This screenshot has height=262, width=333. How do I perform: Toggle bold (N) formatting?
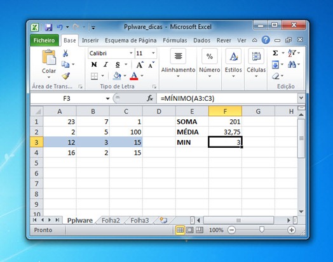94,65
